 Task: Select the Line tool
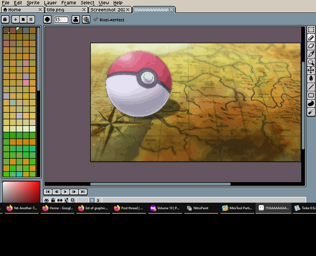pos(311,87)
